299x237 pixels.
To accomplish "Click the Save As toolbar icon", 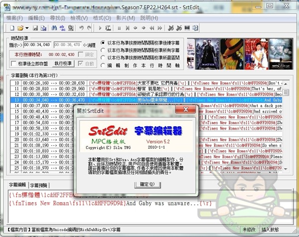I will [43, 28].
